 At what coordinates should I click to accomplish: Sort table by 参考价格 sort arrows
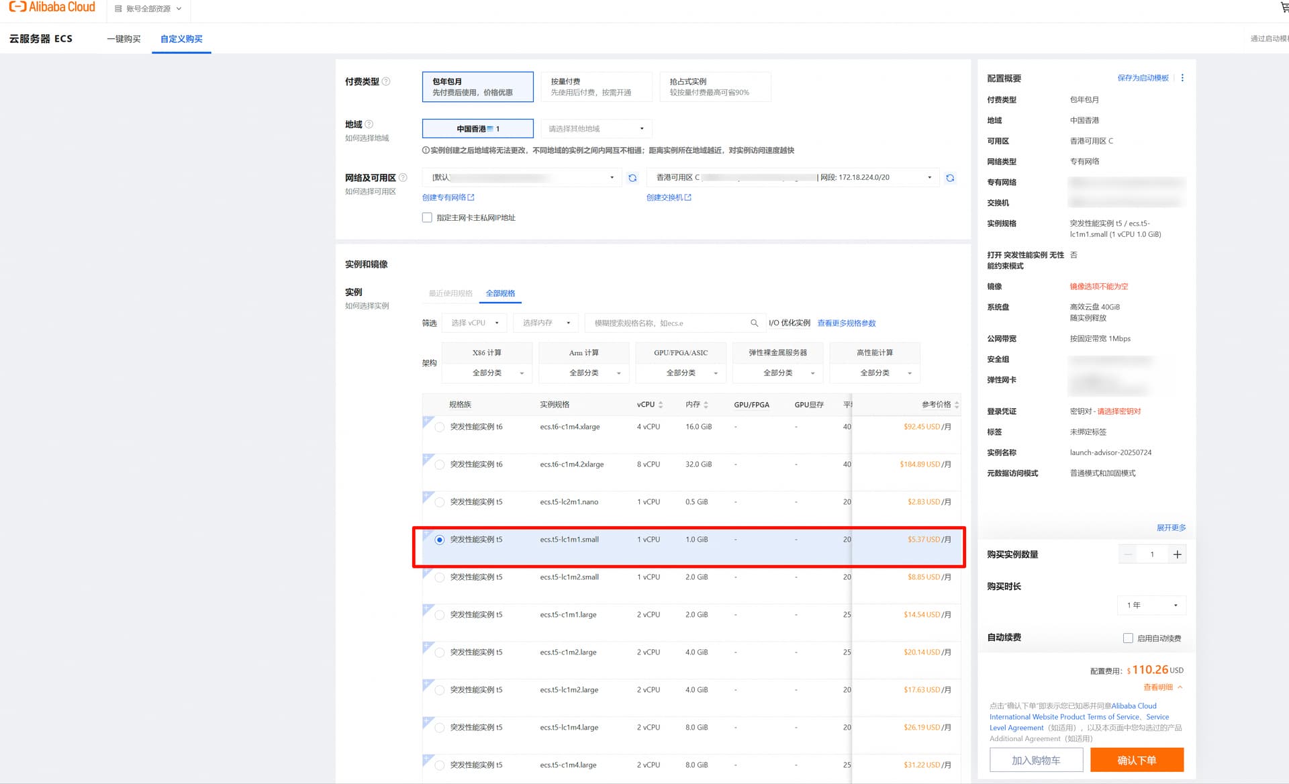coord(956,405)
